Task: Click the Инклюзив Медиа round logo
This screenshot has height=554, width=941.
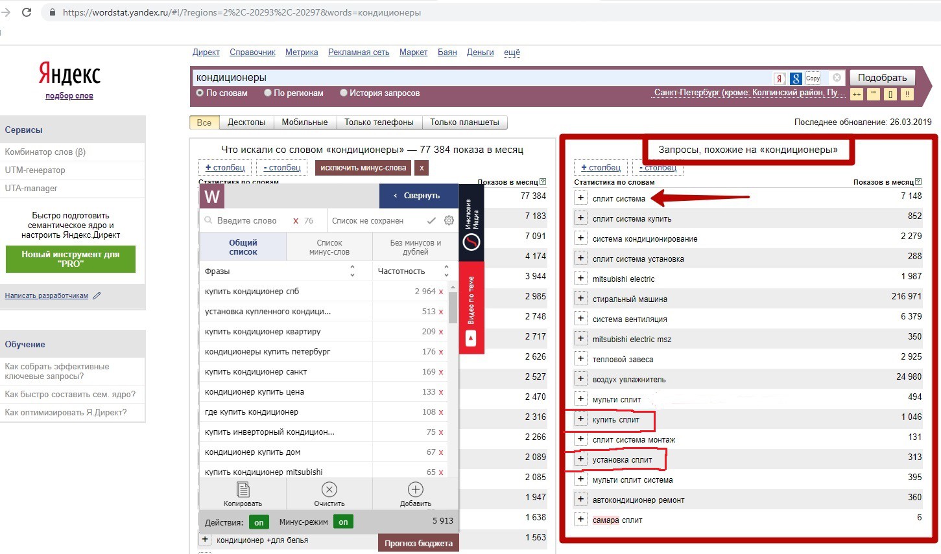Action: (x=471, y=242)
